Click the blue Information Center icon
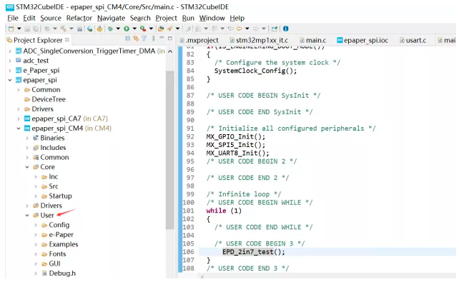This screenshot has width=459, height=282. point(286,29)
